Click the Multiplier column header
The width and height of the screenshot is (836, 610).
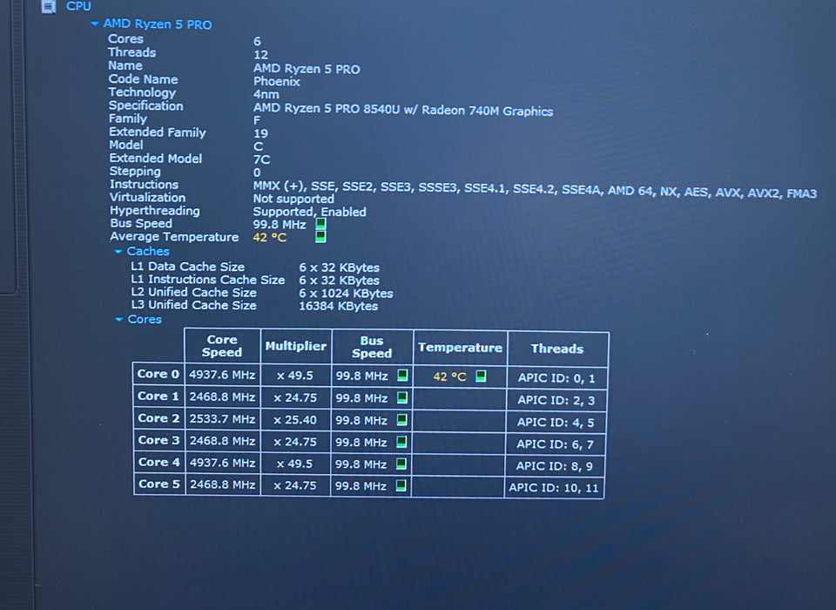click(296, 346)
